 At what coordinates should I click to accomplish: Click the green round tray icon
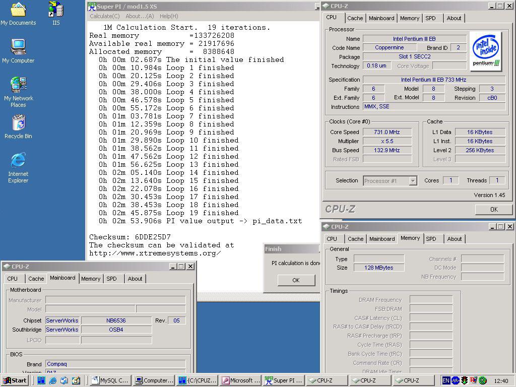tap(483, 381)
